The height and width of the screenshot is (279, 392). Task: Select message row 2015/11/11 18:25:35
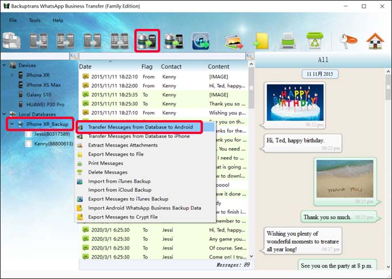(x=164, y=95)
